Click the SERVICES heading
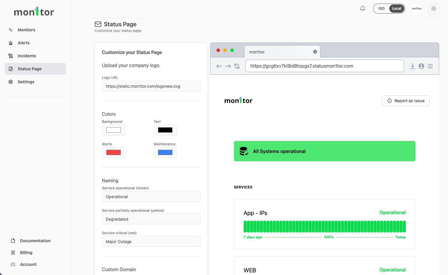The height and width of the screenshot is (275, 448). pyautogui.click(x=243, y=187)
